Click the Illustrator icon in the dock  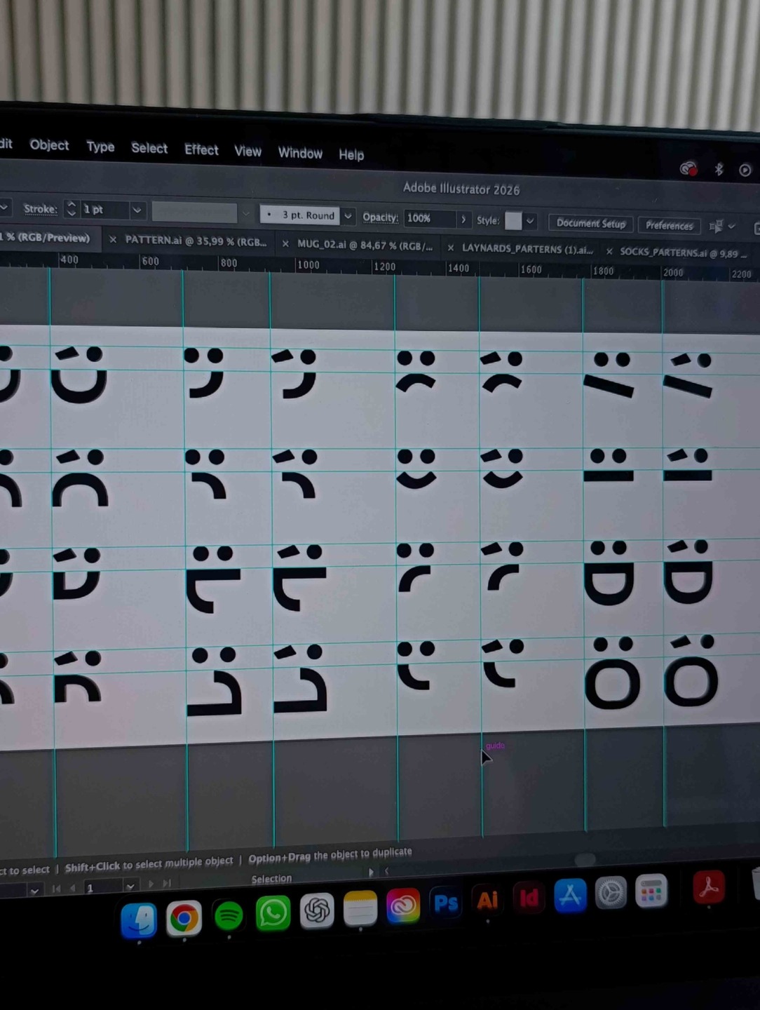487,900
